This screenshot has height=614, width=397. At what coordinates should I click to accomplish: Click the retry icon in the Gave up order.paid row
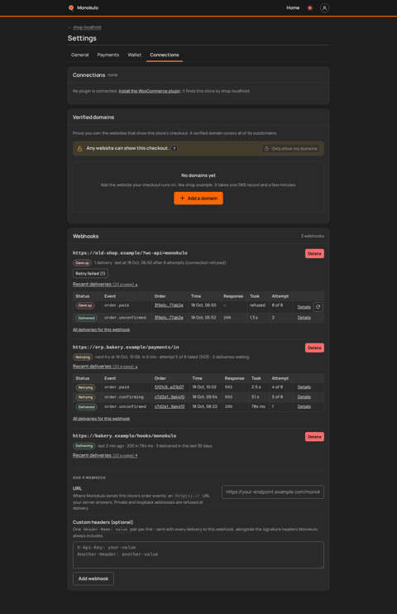pos(318,307)
